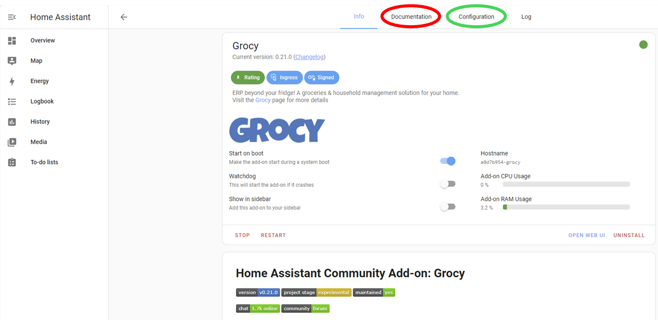Click the 'Current version: 0.21.0' text
658x320 pixels.
click(x=262, y=57)
